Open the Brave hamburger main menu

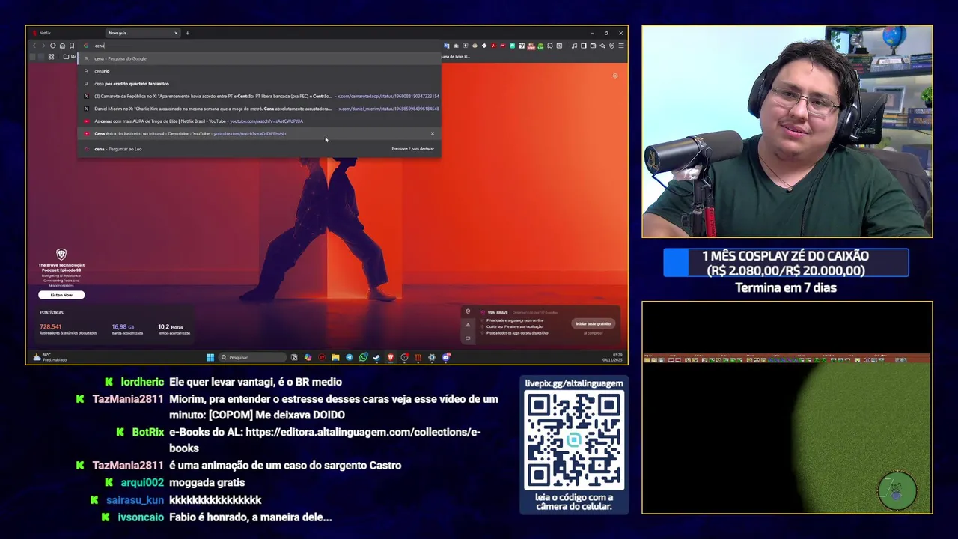[x=621, y=46]
